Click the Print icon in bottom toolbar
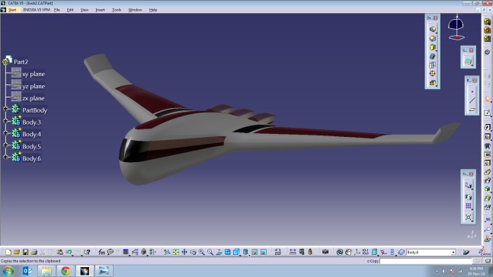 pyautogui.click(x=34, y=252)
